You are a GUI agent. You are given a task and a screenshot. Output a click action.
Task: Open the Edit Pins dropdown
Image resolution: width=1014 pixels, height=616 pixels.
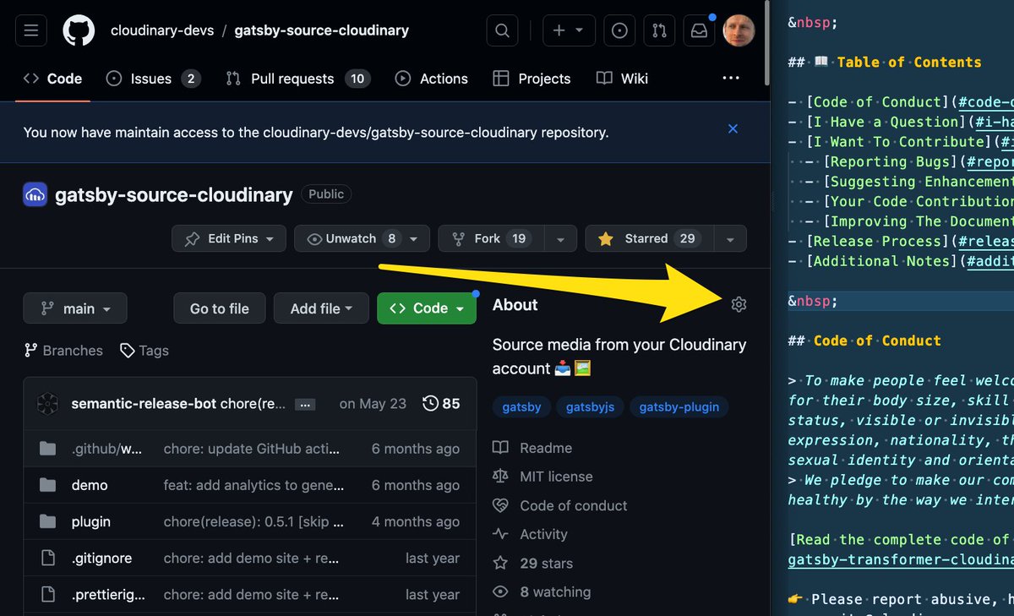click(x=229, y=239)
